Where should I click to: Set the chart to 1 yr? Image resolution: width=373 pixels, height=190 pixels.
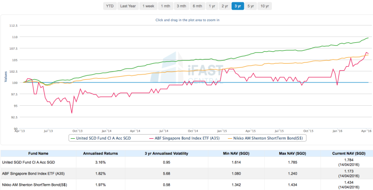[x=212, y=6]
